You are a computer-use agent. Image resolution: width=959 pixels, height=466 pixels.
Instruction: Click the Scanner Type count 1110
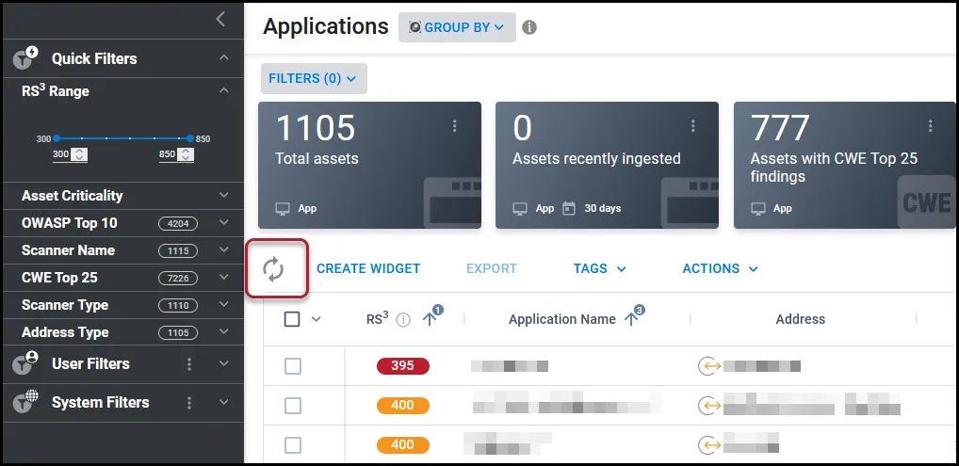click(x=178, y=305)
